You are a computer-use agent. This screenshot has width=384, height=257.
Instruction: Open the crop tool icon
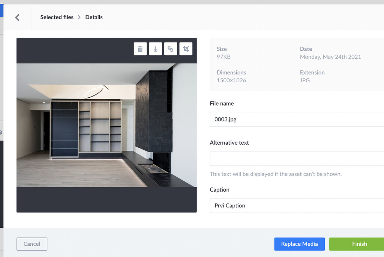point(186,49)
